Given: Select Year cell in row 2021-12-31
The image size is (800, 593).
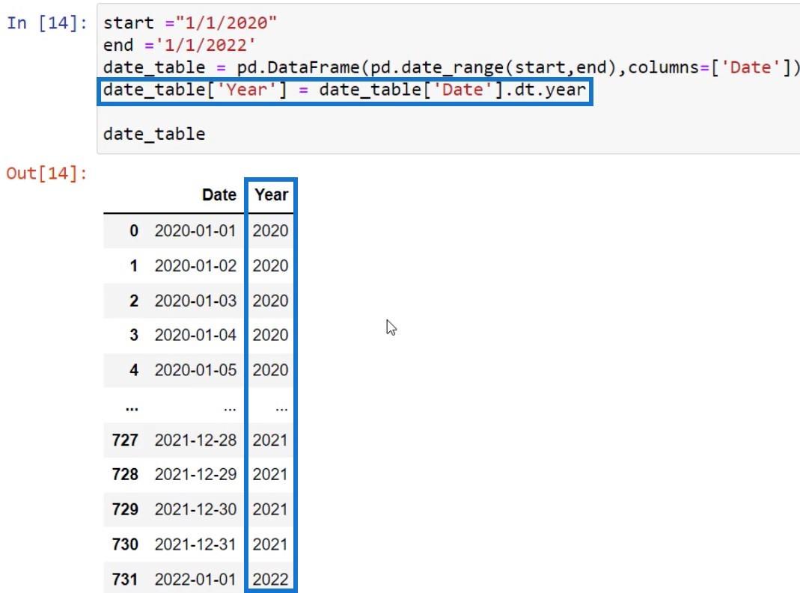Looking at the screenshot, I should [x=270, y=544].
